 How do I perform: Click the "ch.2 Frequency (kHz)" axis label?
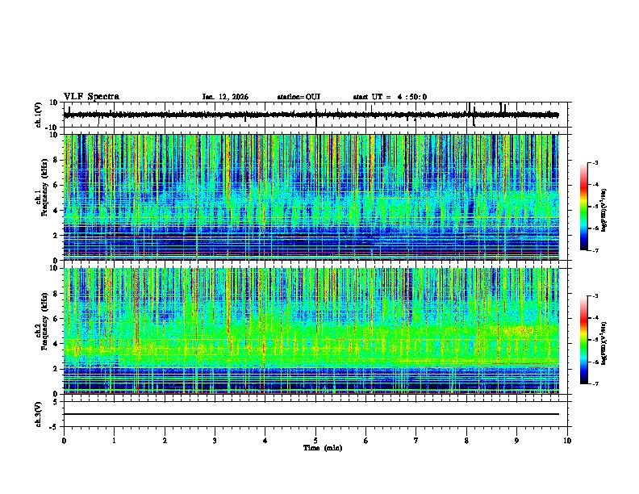click(x=42, y=321)
